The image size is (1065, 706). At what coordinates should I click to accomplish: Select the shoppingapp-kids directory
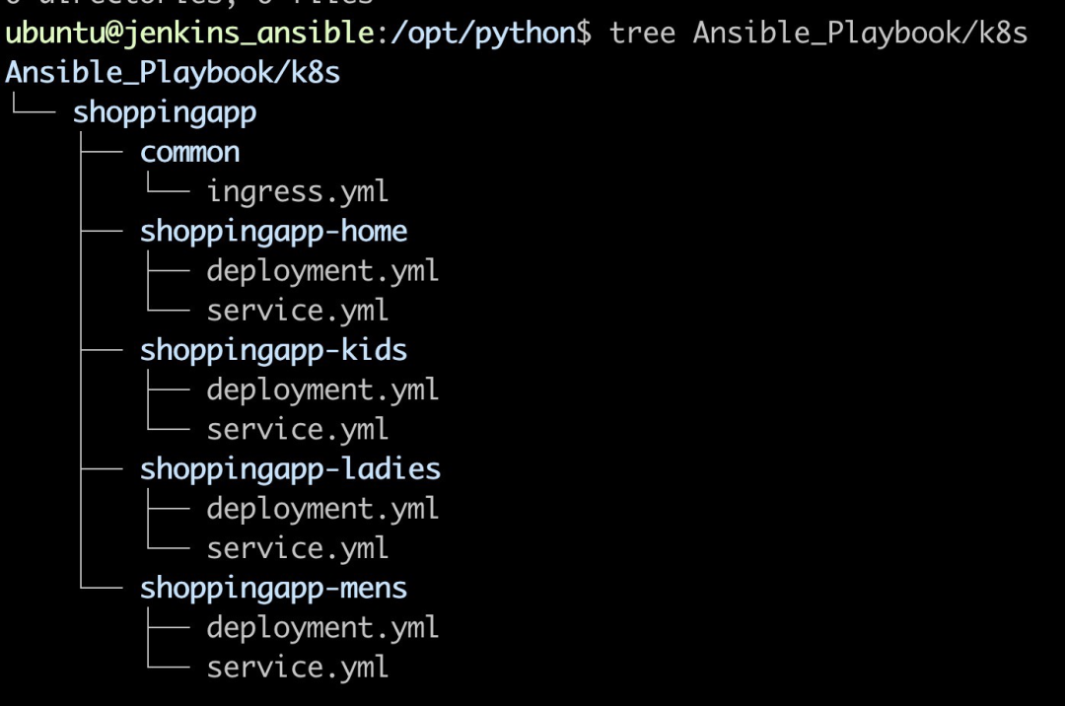coord(274,351)
